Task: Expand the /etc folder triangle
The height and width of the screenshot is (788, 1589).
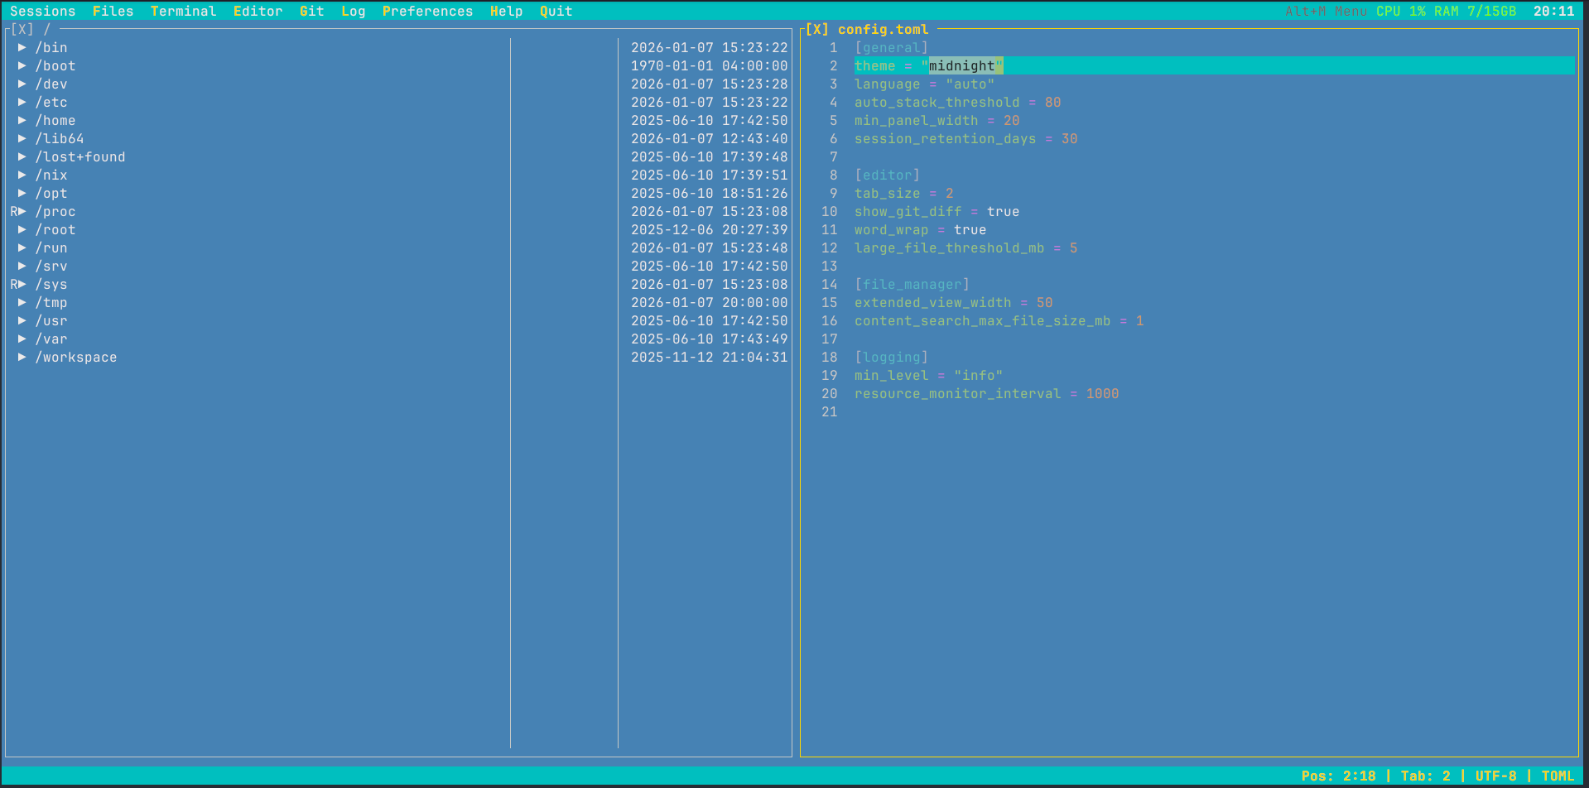Action: 22,103
